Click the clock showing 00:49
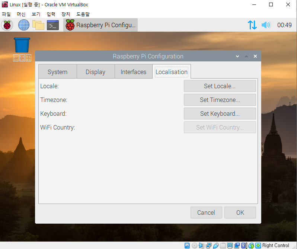The image size is (297, 249). 284,25
